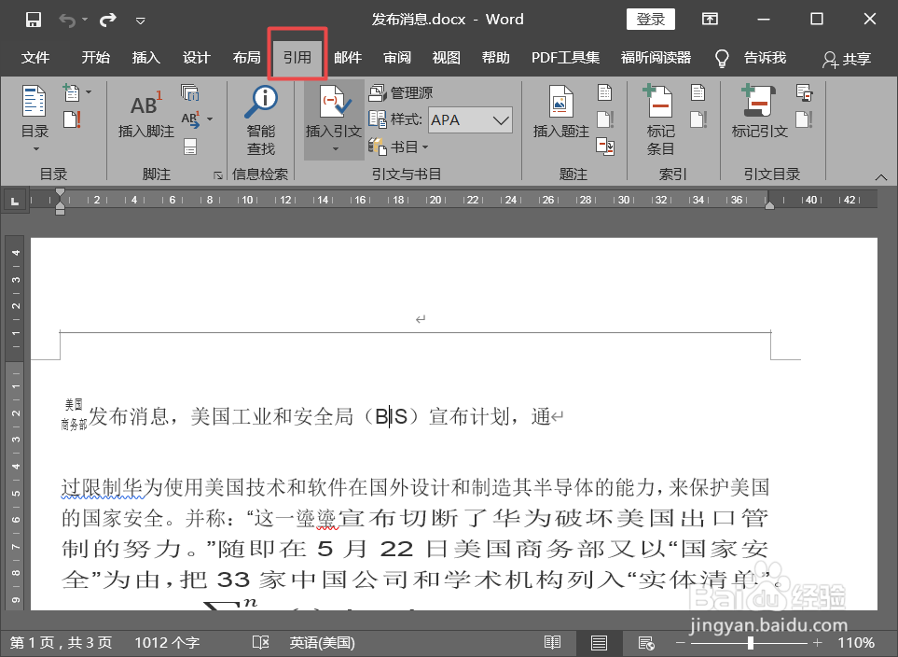The height and width of the screenshot is (657, 898).
Task: Switch to Web Layout view
Action: point(646,643)
